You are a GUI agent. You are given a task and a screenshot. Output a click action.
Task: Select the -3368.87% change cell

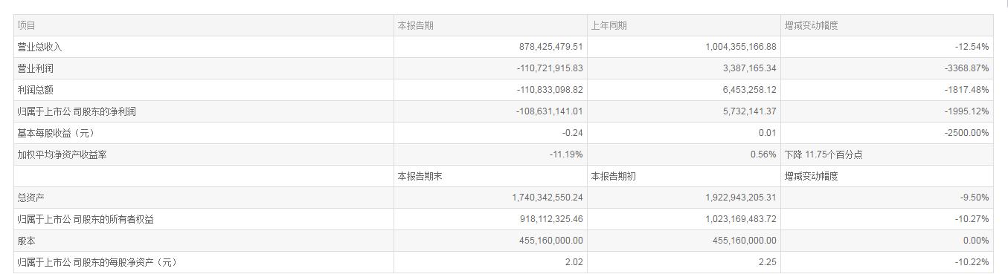point(966,68)
